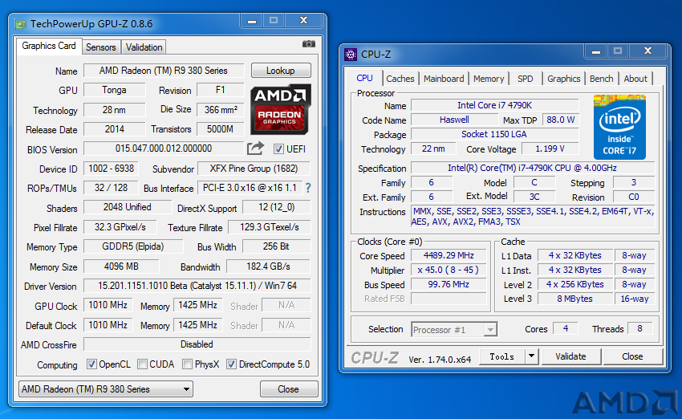
Task: Click the Specification field i7-4790K CPU @ 4.00GHz
Action: (533, 168)
